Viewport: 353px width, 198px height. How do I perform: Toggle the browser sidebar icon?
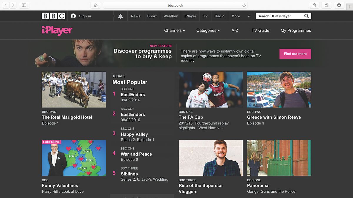click(x=24, y=5)
